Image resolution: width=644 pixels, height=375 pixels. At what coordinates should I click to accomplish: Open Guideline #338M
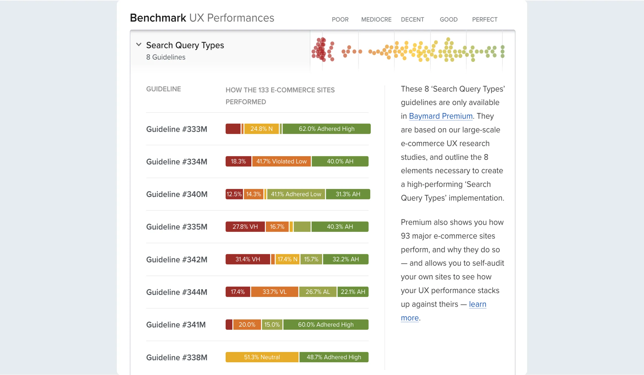[x=177, y=357]
